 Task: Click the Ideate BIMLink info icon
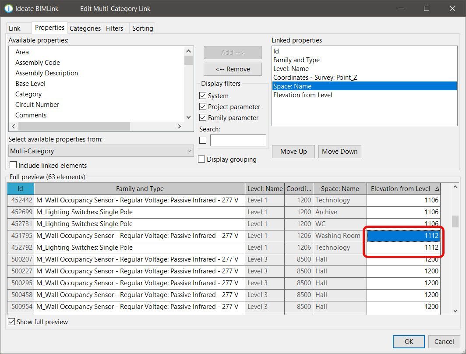click(9, 8)
